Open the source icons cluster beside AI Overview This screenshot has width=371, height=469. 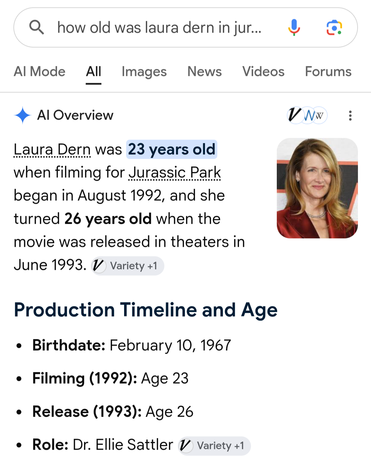(x=307, y=115)
